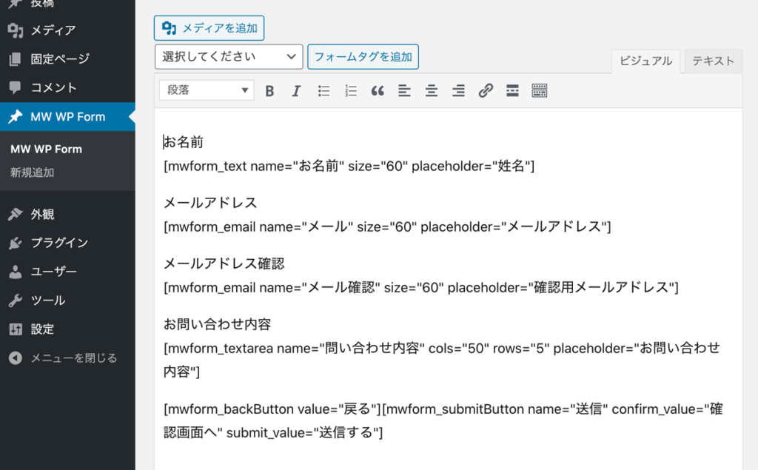Open 固定ページ in the sidebar
The height and width of the screenshot is (470, 758).
click(x=67, y=59)
